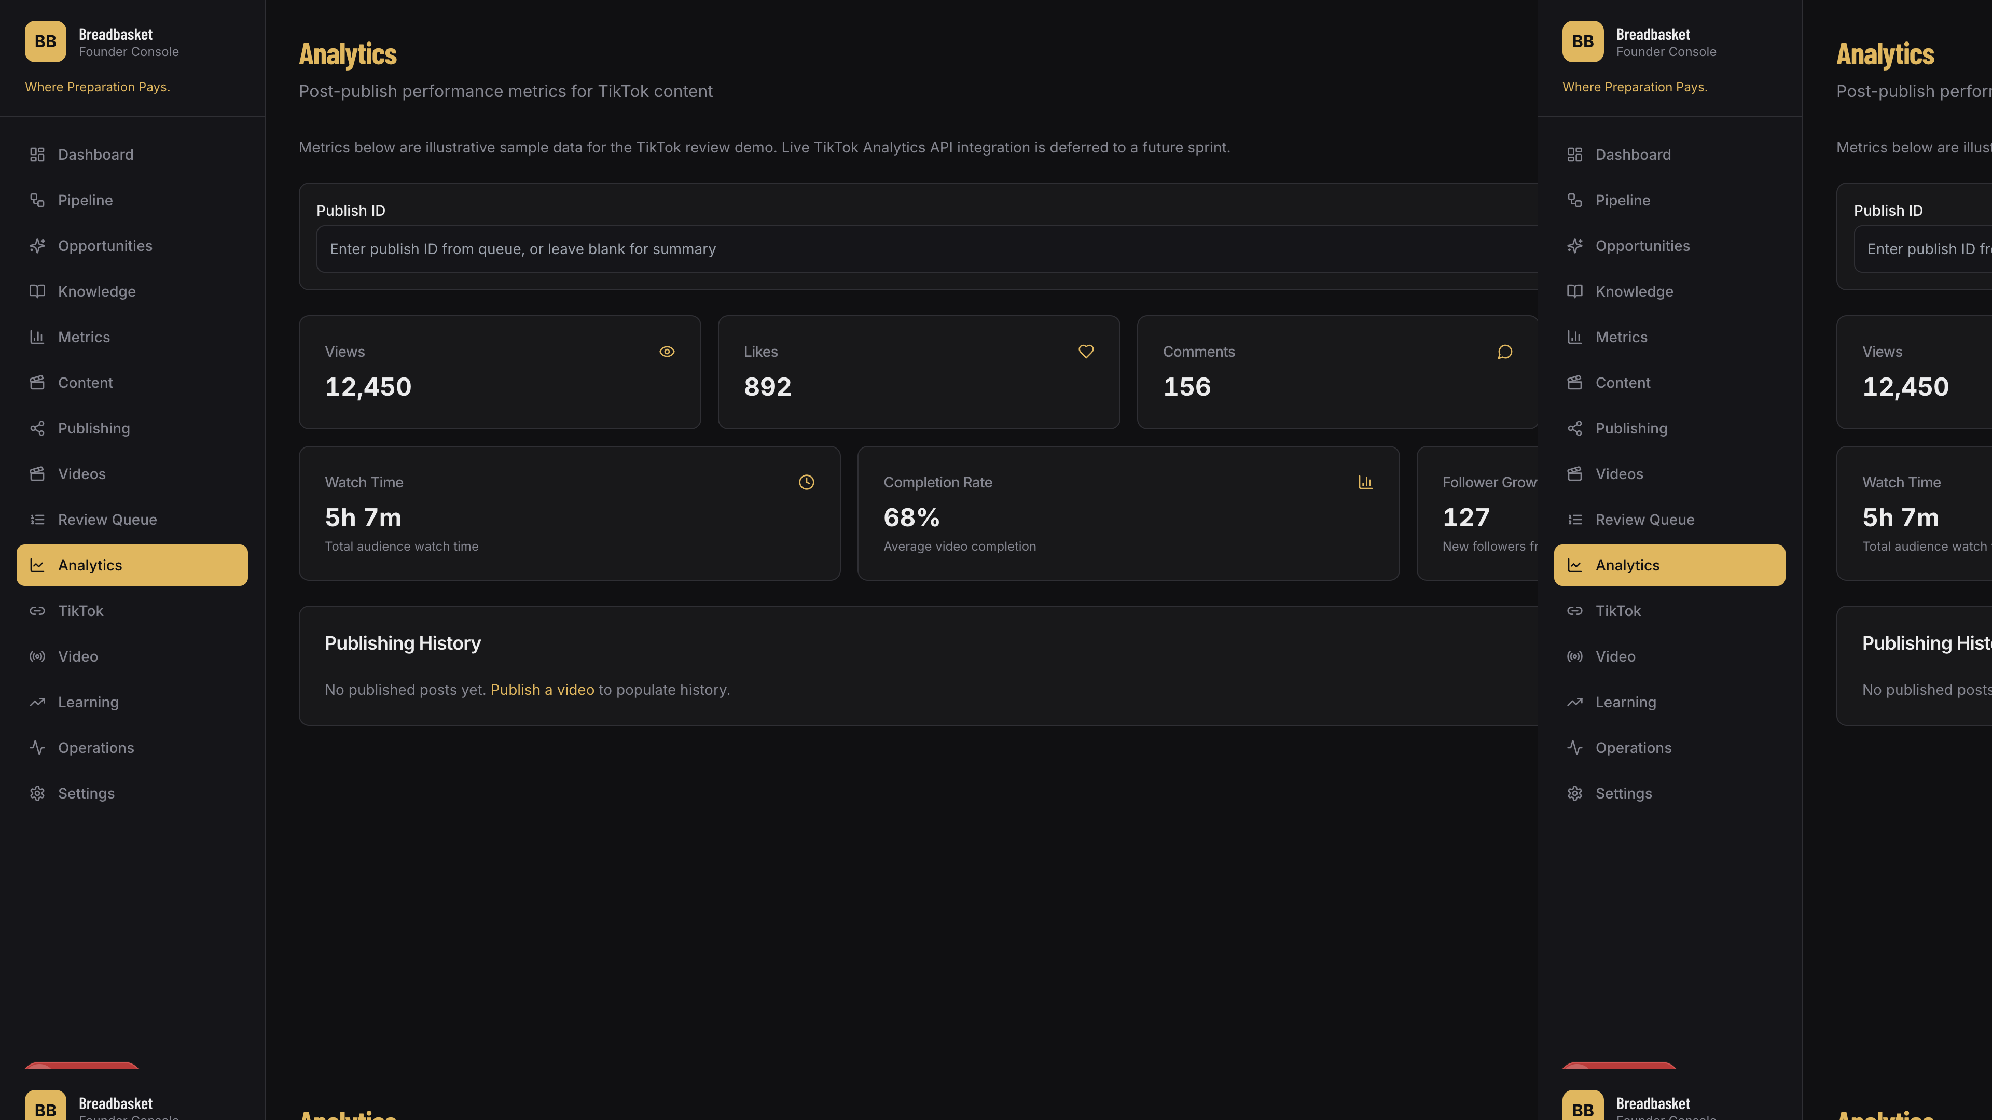The width and height of the screenshot is (1992, 1120).
Task: Click 'Founder Console' text in top-left sidebar
Action: 128,52
